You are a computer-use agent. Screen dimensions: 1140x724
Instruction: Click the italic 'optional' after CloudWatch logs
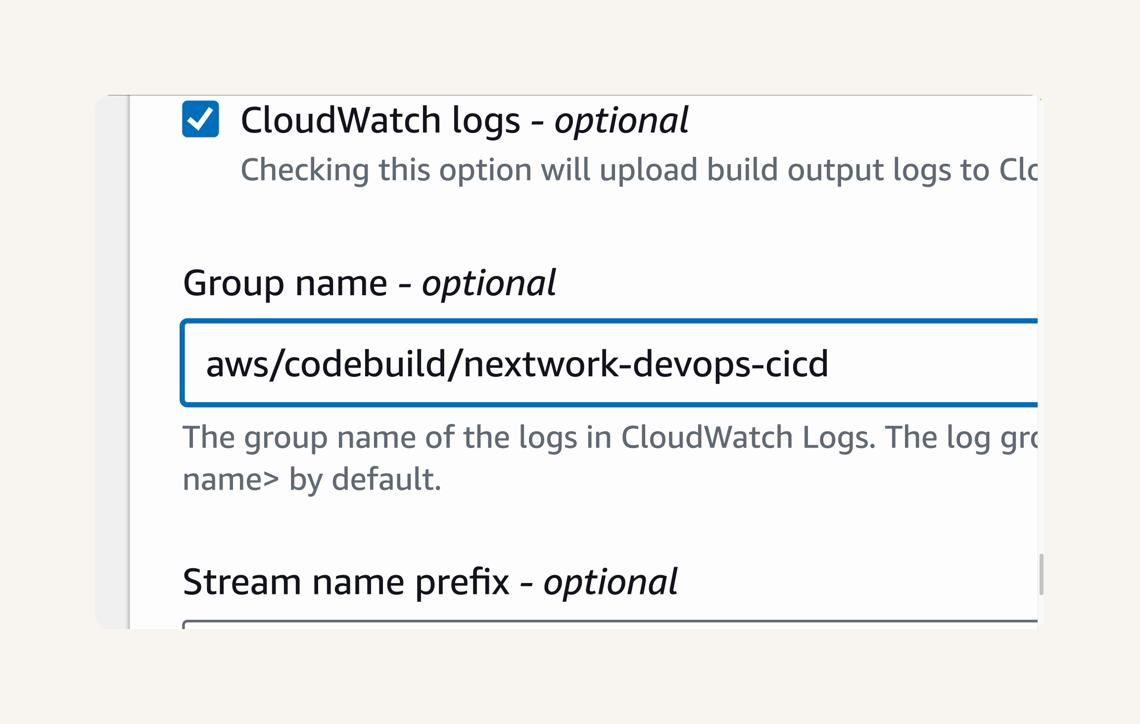[x=621, y=120]
